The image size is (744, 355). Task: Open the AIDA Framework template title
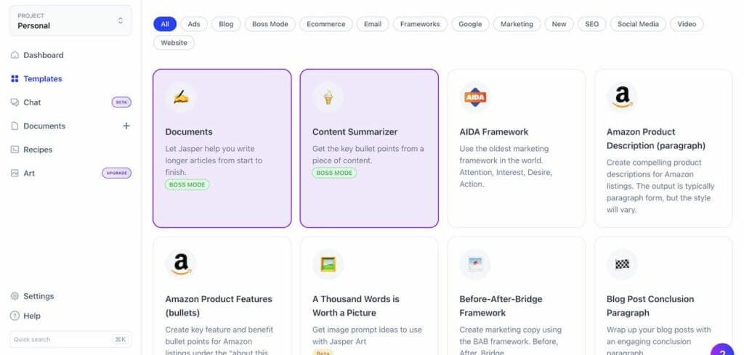point(494,132)
